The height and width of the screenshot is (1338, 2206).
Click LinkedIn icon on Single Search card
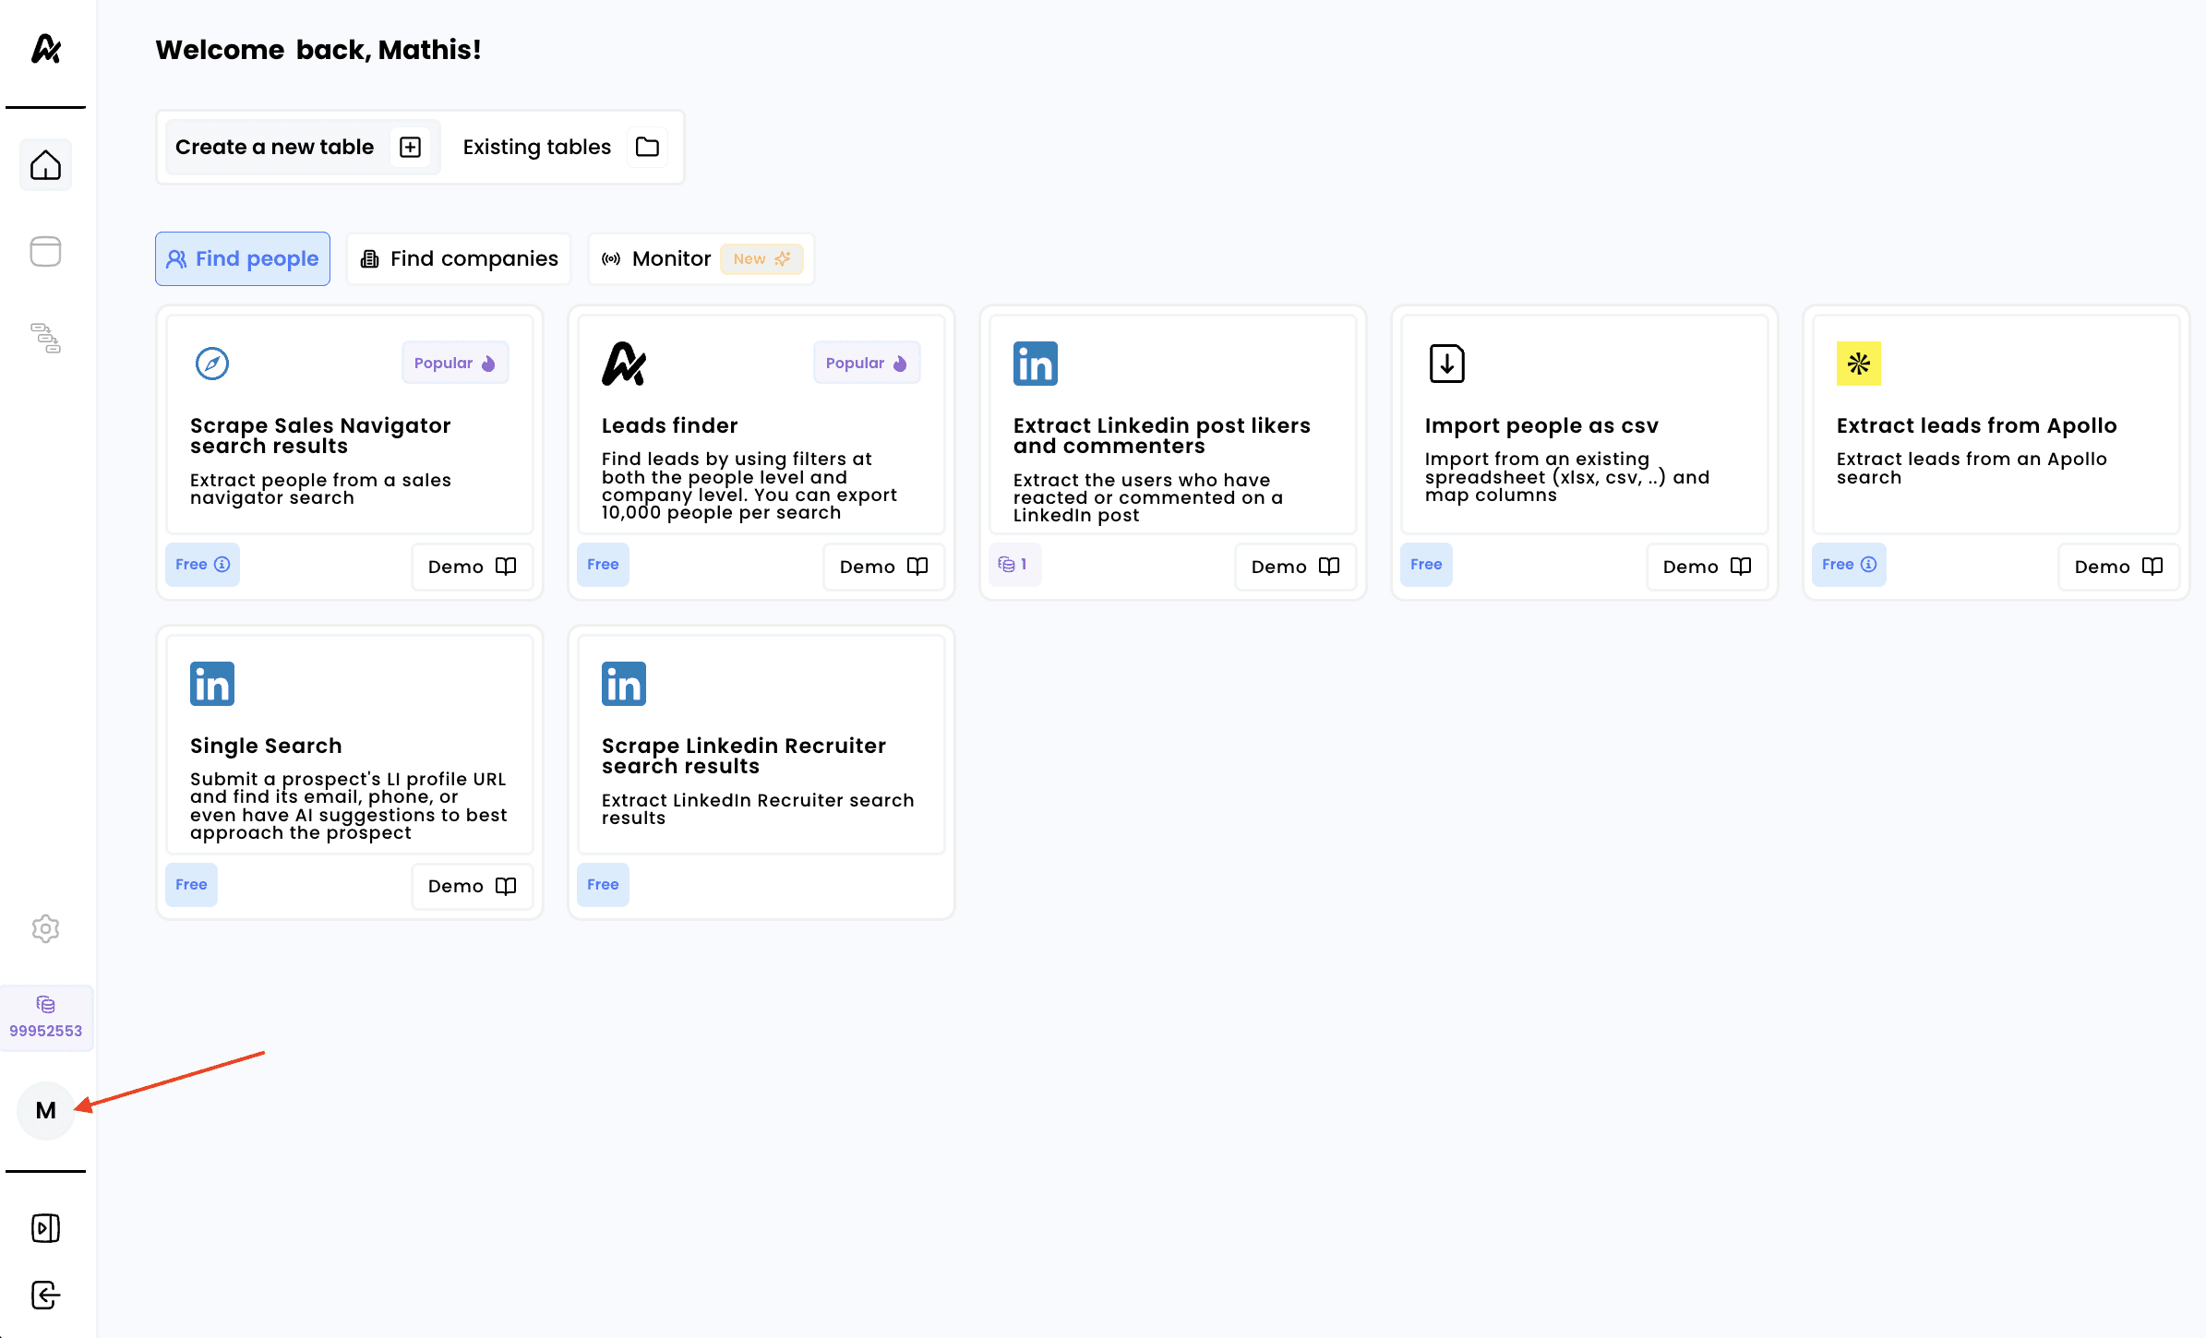(x=212, y=684)
